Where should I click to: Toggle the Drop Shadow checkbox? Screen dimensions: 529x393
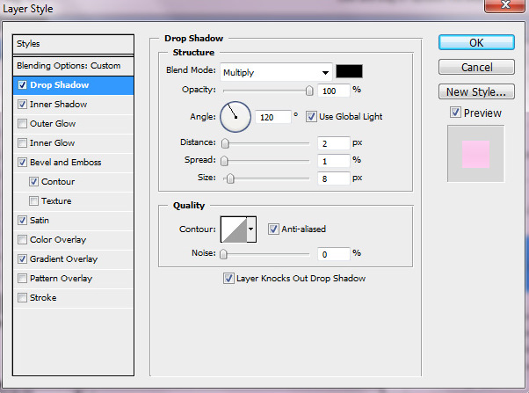[x=22, y=85]
